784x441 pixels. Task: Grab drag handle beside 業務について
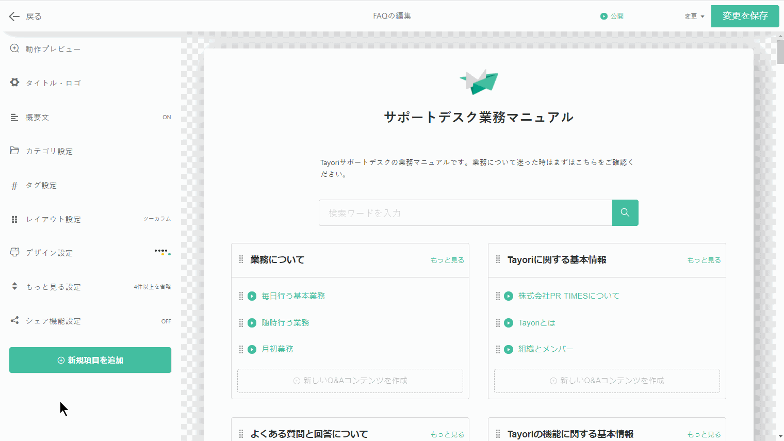(x=241, y=259)
